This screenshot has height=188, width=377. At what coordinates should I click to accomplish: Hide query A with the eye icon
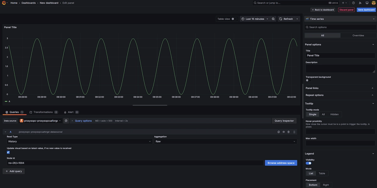pyautogui.click(x=283, y=131)
